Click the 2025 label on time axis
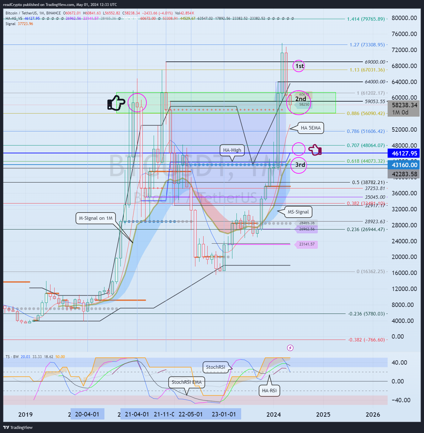The height and width of the screenshot is (433, 424). pos(323,415)
